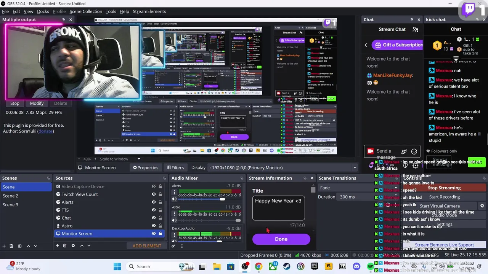Open scene filters icon in Scenes toolbar

(x=20, y=246)
